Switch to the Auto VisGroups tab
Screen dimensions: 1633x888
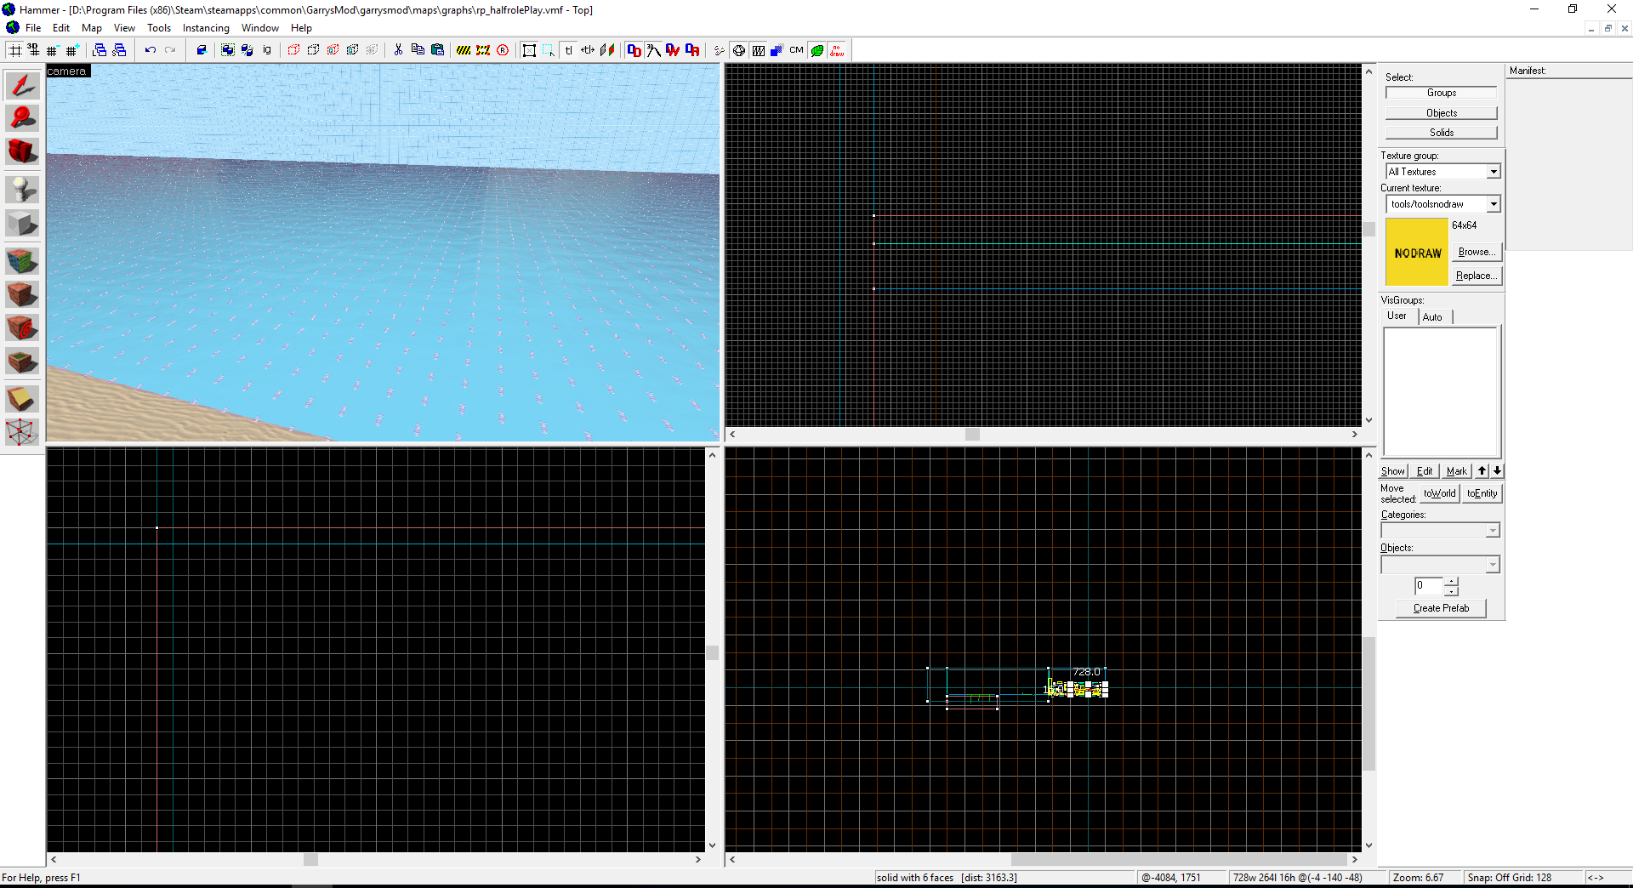tap(1432, 317)
